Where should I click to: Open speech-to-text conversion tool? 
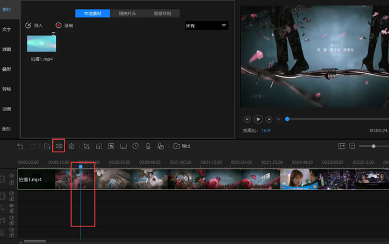coord(160,146)
